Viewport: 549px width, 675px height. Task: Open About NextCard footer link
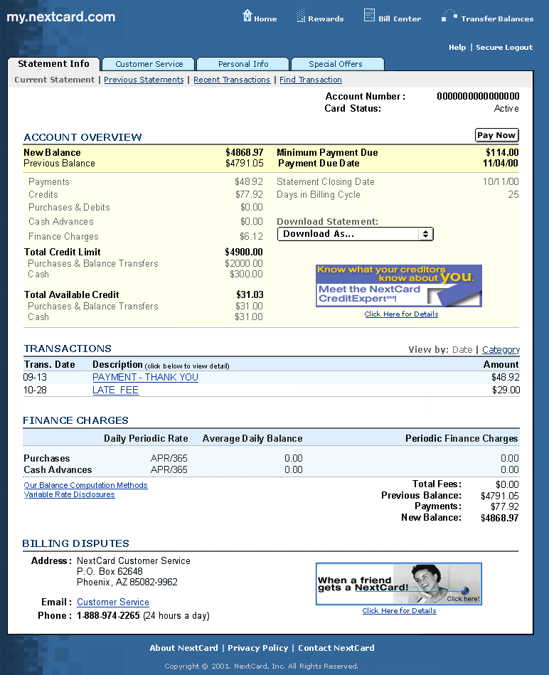click(x=183, y=648)
